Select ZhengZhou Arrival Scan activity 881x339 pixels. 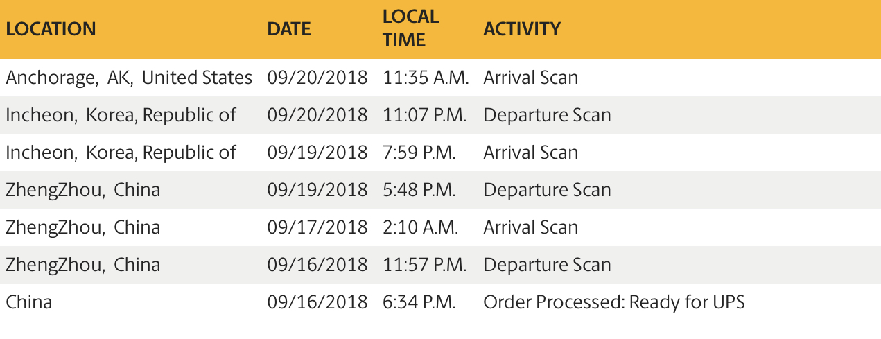pos(531,227)
